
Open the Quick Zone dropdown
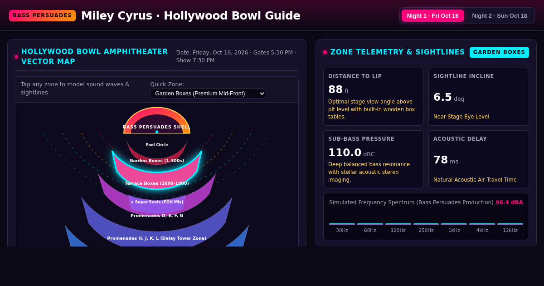208,94
